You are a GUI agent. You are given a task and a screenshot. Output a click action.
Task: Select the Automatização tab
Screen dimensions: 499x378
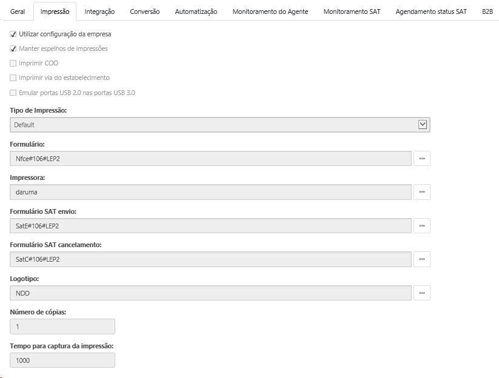pos(196,12)
